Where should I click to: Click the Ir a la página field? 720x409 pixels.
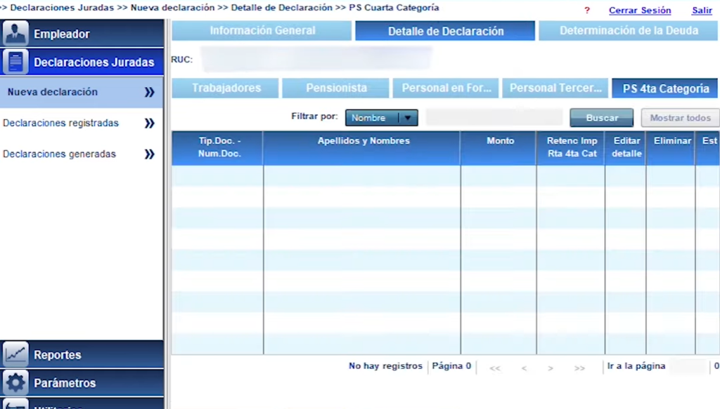point(688,366)
